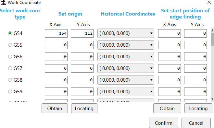214x128 pixels.
Task: Click G59 set origin X Axis field
Action: (x=56, y=92)
